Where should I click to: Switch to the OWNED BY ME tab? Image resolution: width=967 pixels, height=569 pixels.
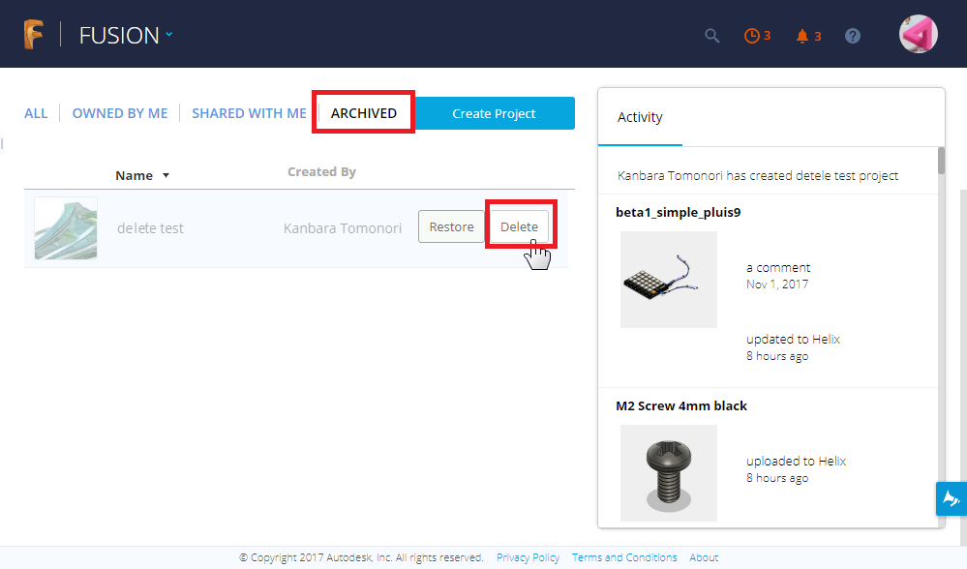tap(120, 113)
